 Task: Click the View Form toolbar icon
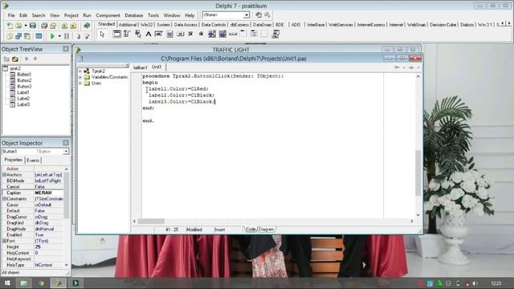click(18, 36)
